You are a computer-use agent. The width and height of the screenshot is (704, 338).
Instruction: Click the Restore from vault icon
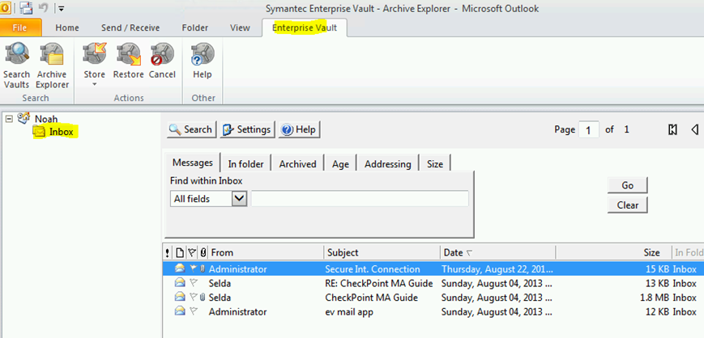129,55
